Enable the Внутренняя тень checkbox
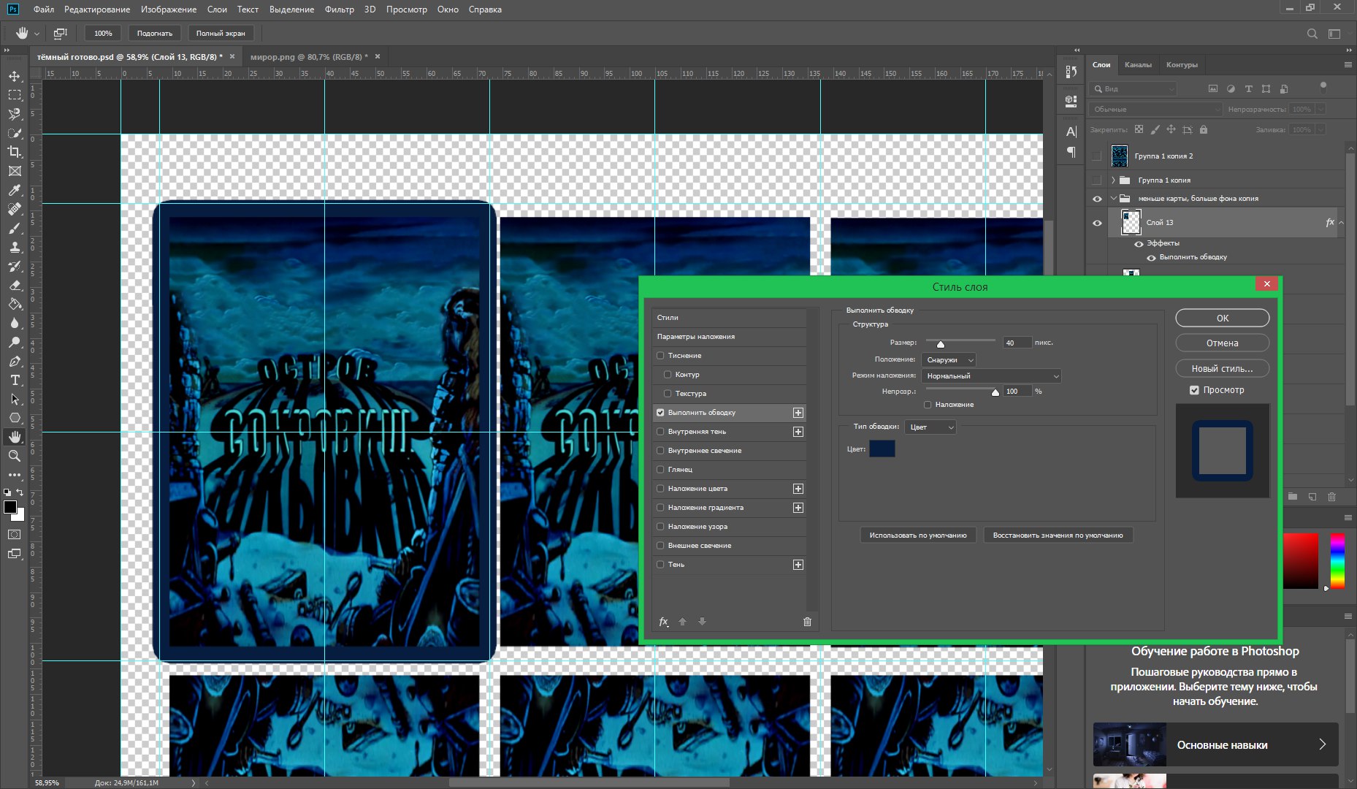The height and width of the screenshot is (789, 1357). point(660,432)
